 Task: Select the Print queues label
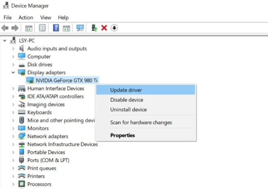pyautogui.click(x=42, y=168)
